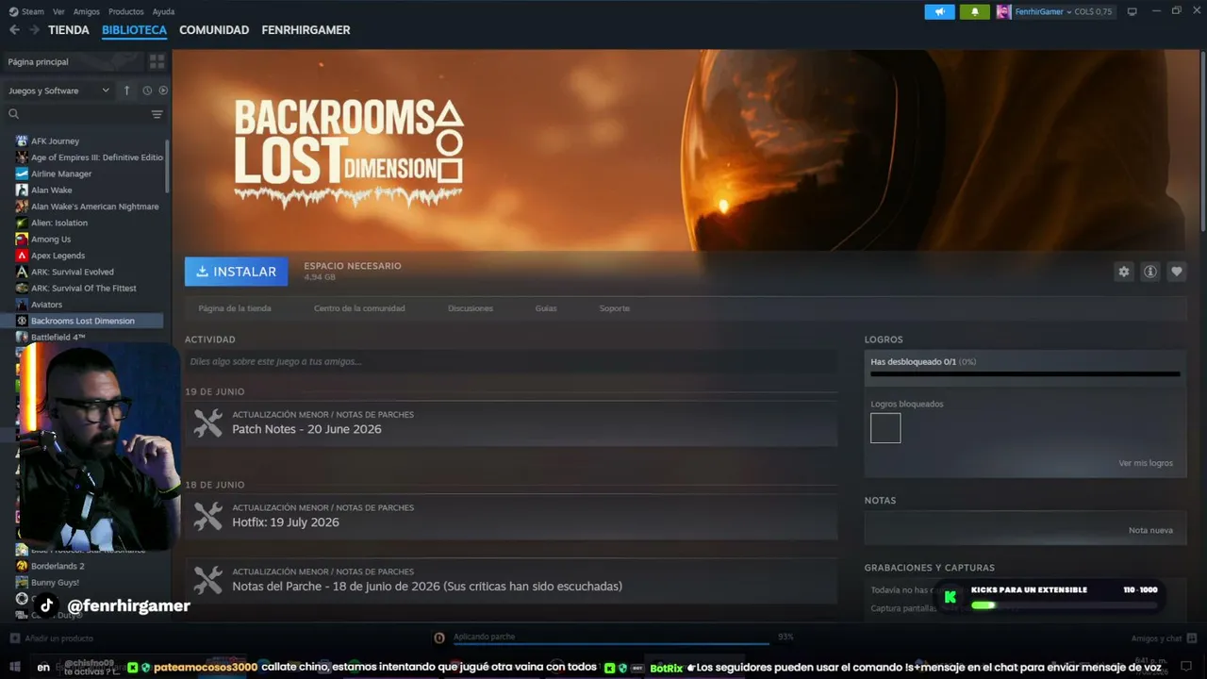Create a Nota nueva
This screenshot has width=1207, height=679.
1150,530
